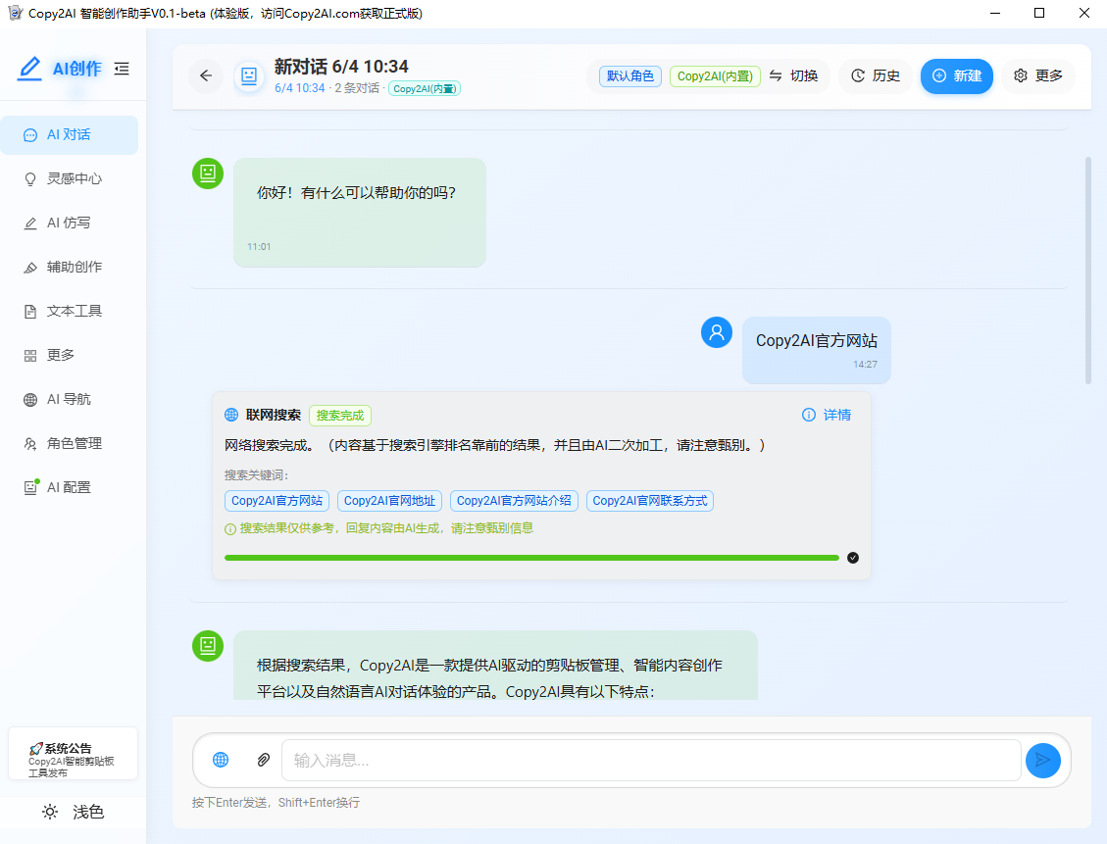
Task: Create a new chat with 新建
Action: pos(957,76)
